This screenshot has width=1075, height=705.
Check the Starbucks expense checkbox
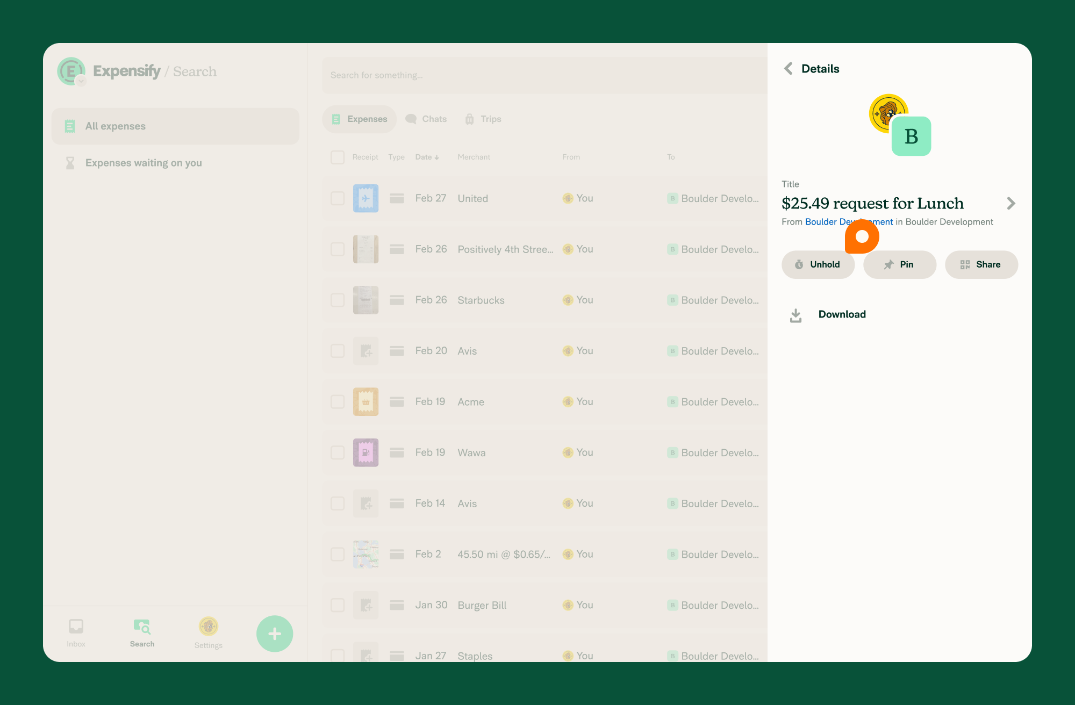(x=338, y=300)
